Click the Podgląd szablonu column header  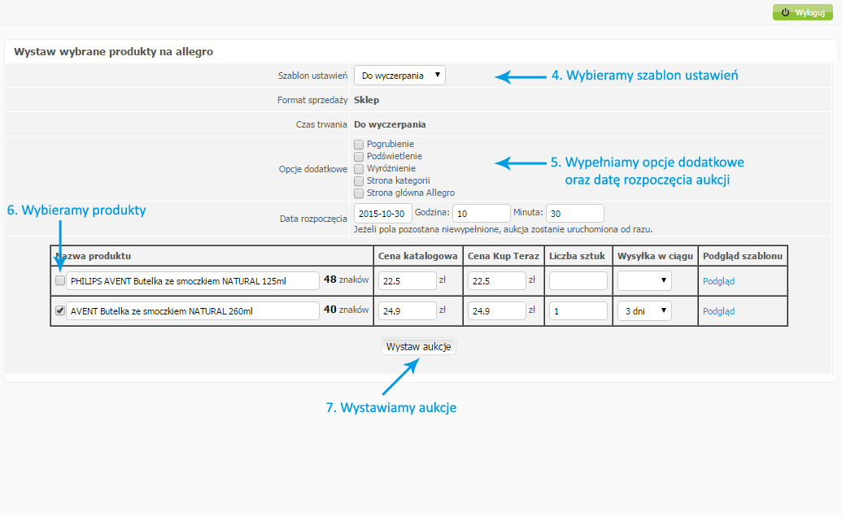tap(743, 256)
